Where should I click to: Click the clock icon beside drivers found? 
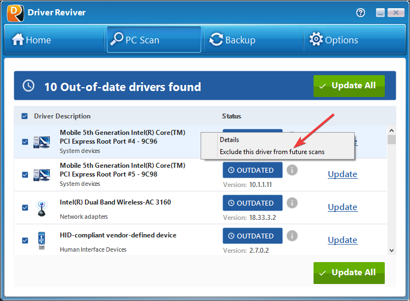[x=29, y=86]
